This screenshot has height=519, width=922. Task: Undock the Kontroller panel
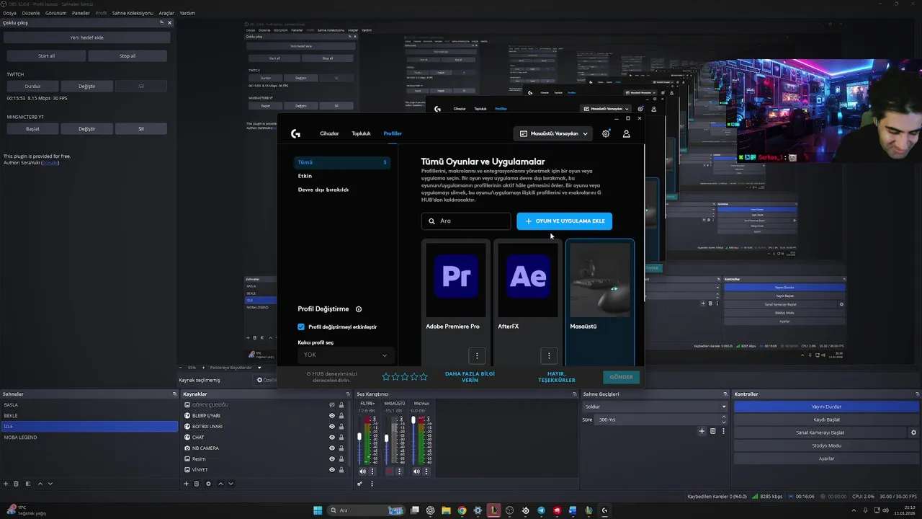(917, 394)
